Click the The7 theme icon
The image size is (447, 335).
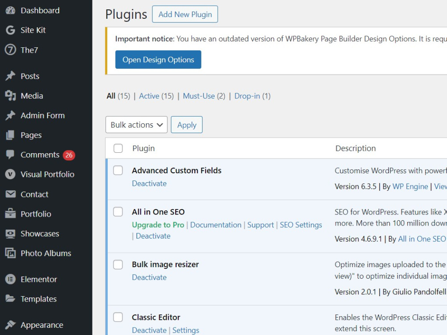click(10, 50)
